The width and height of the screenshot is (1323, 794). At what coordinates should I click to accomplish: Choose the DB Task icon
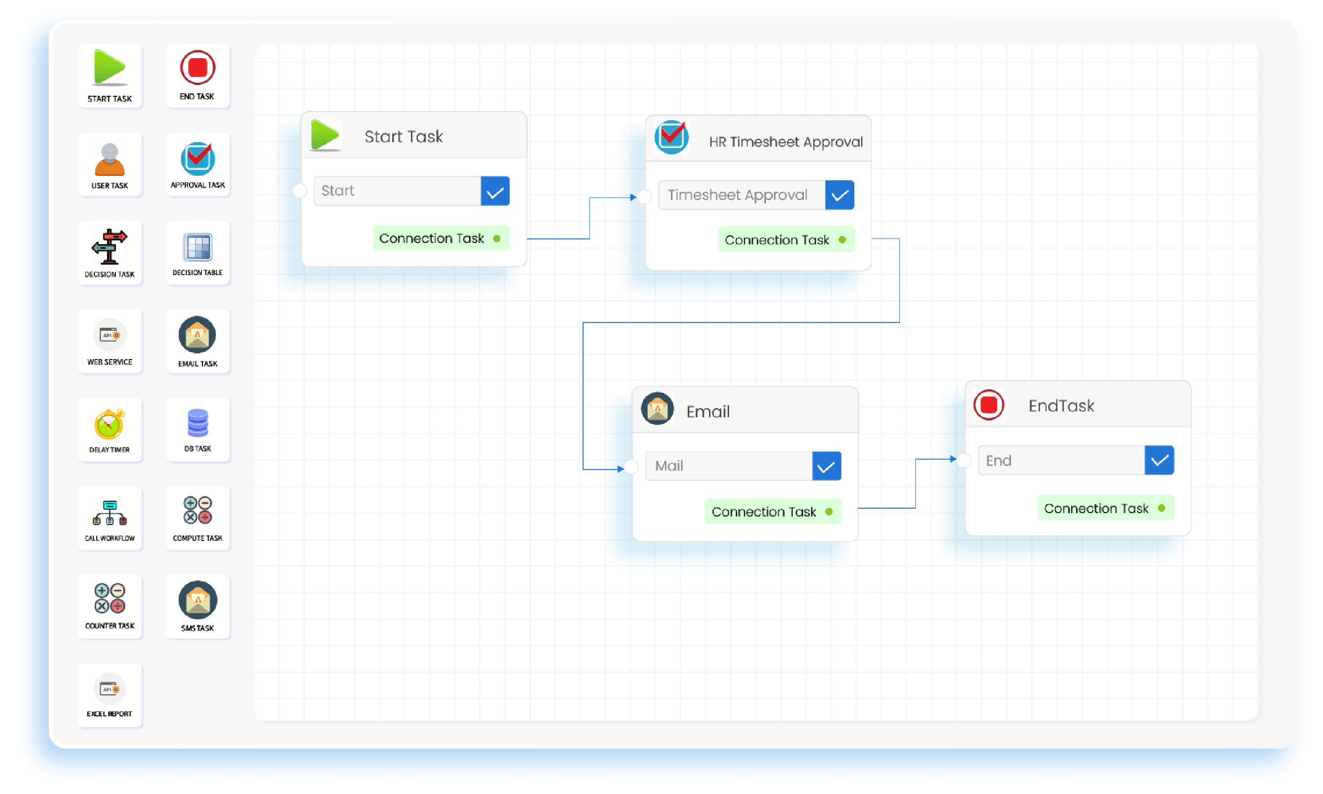pyautogui.click(x=197, y=429)
